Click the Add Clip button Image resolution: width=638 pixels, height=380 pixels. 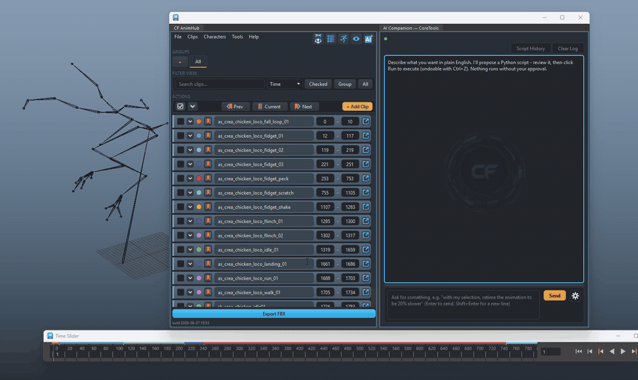pyautogui.click(x=357, y=106)
